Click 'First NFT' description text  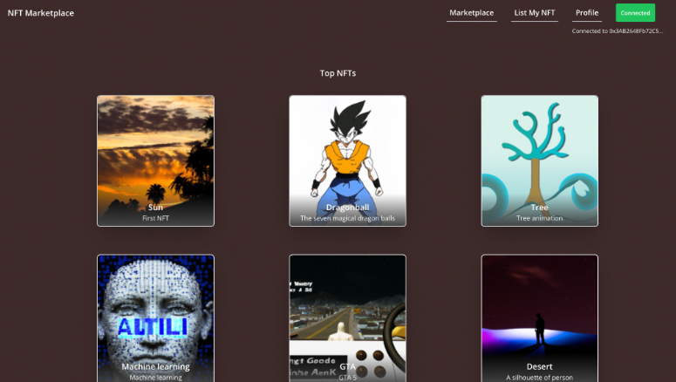tap(155, 218)
